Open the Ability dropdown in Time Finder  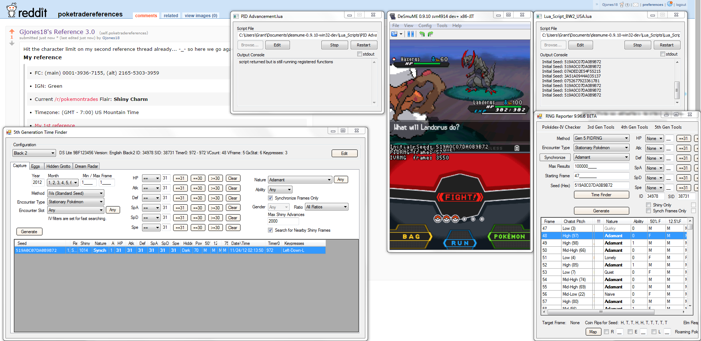[280, 190]
